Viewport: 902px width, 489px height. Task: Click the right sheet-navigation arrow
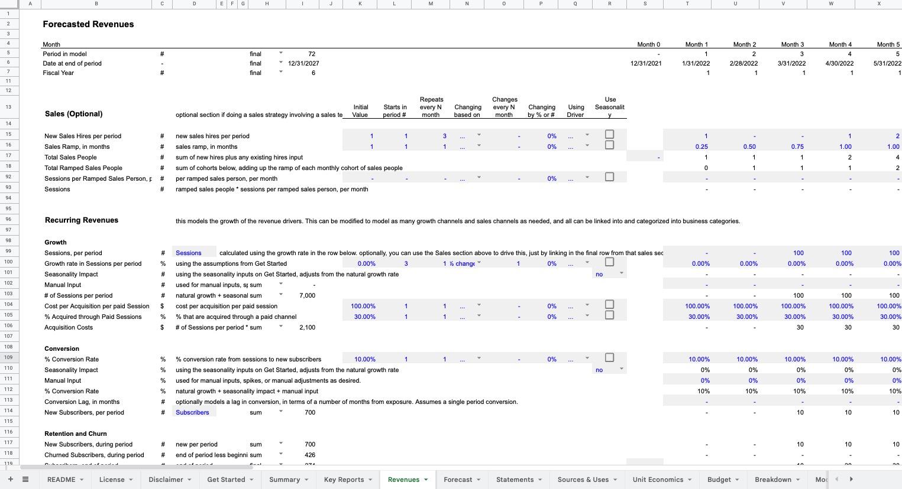[x=852, y=479]
